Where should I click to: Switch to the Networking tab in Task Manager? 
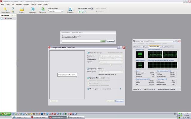(x=162, y=47)
